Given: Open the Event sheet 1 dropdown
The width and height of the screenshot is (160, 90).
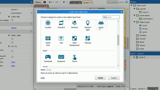Looking at the screenshot, I should pos(32,13).
